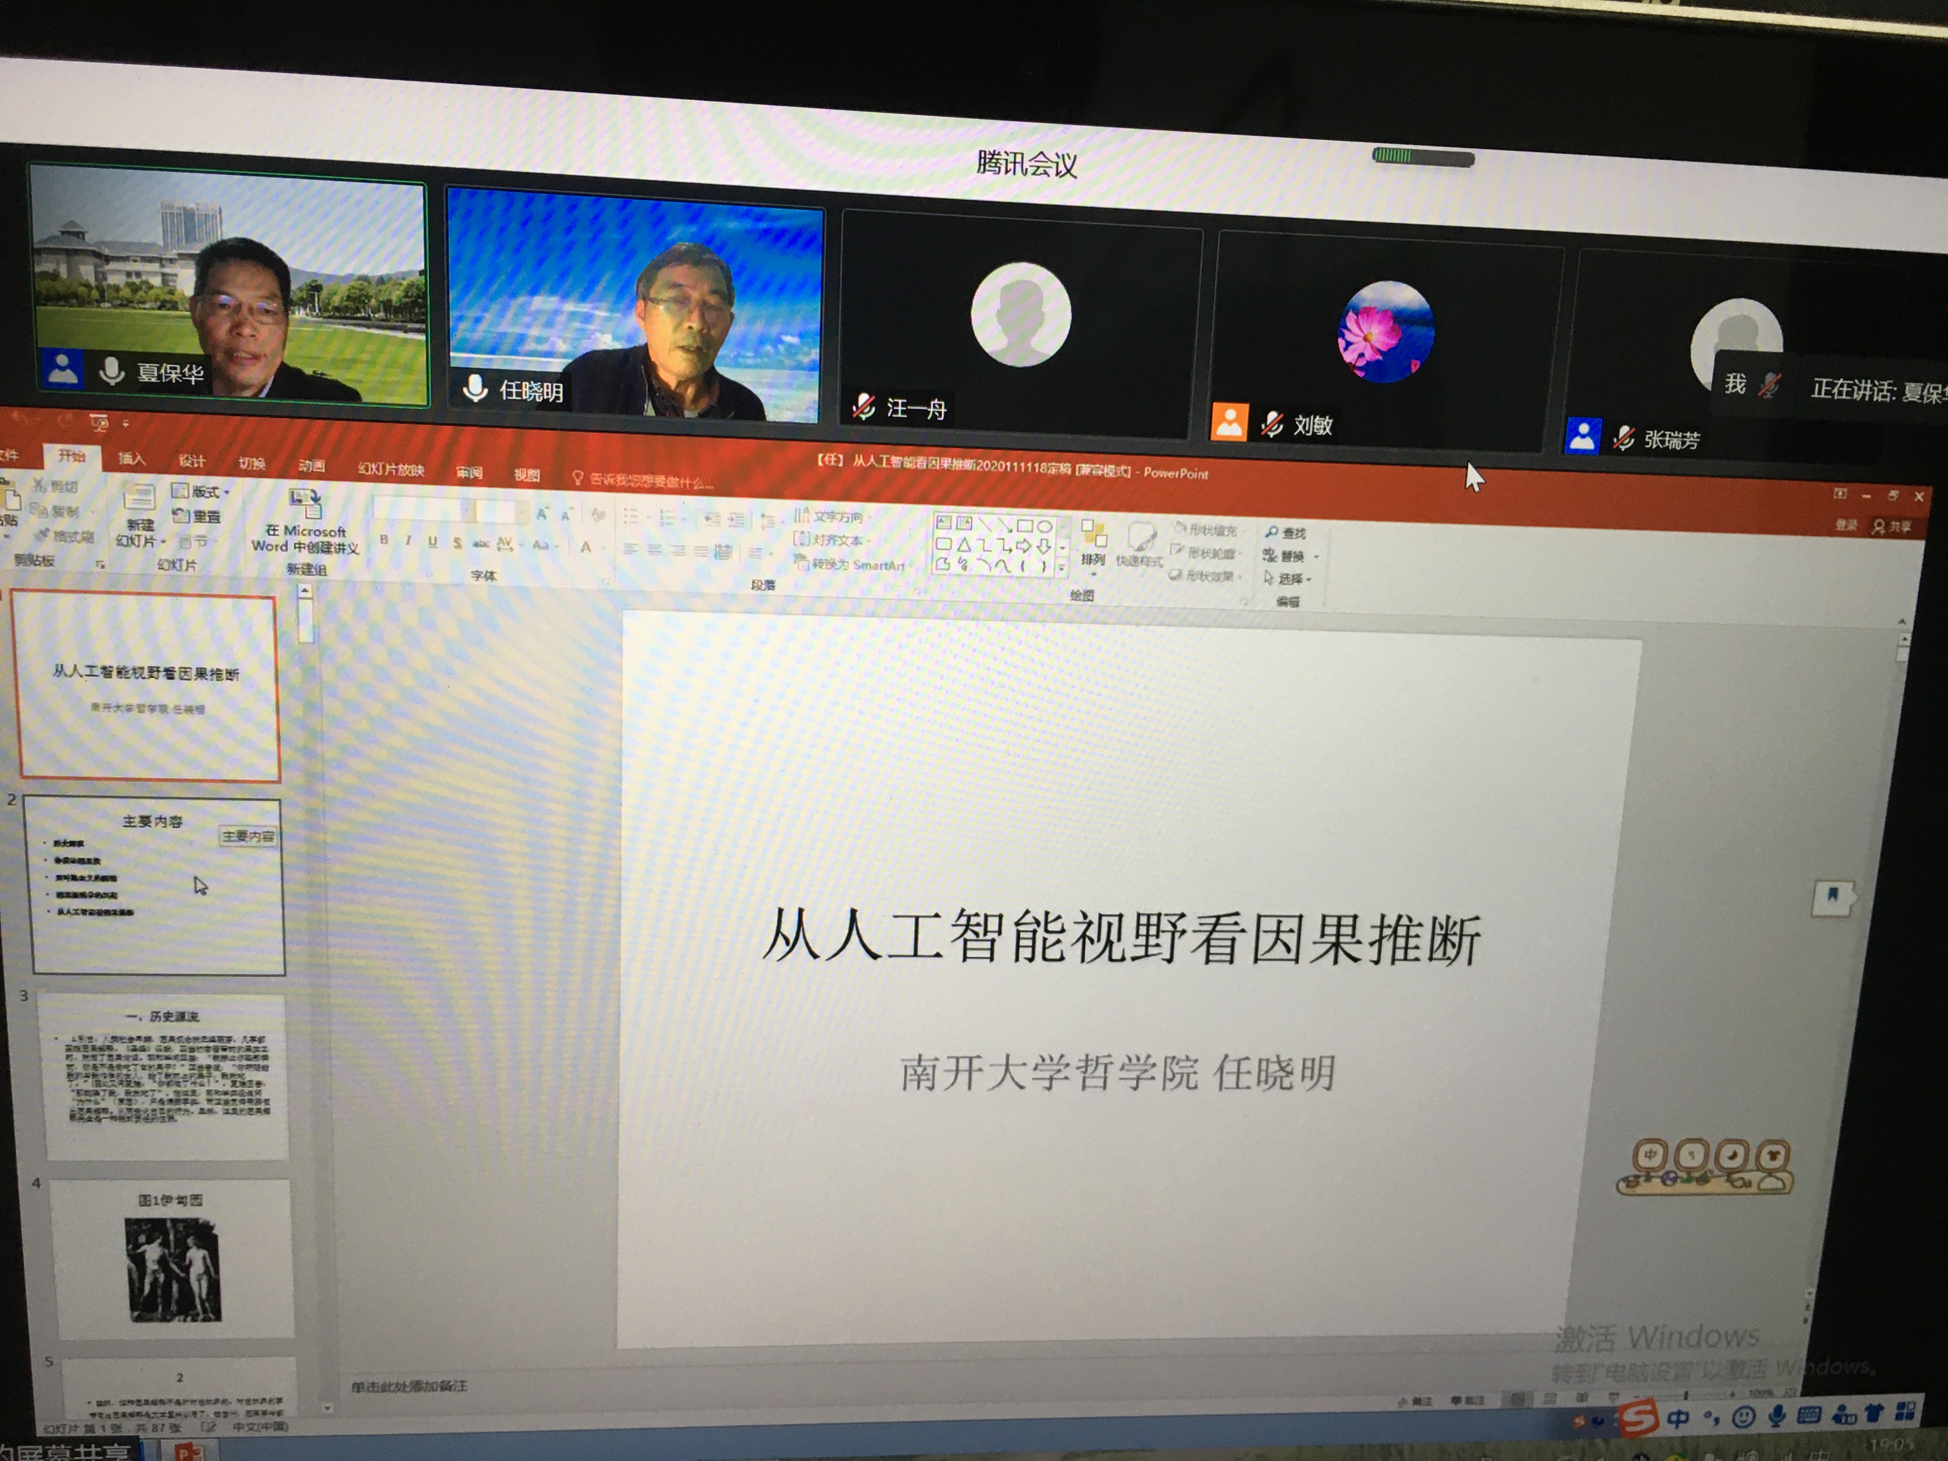Select the oval shape in shapes gallery
Viewport: 1948px width, 1461px height.
(x=1045, y=526)
